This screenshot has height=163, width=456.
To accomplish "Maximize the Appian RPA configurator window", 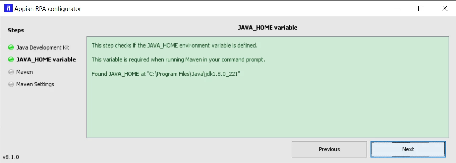I will 421,8.
